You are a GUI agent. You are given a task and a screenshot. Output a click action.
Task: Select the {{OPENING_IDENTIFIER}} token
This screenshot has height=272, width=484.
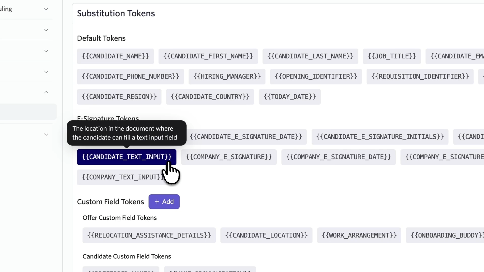tap(316, 77)
